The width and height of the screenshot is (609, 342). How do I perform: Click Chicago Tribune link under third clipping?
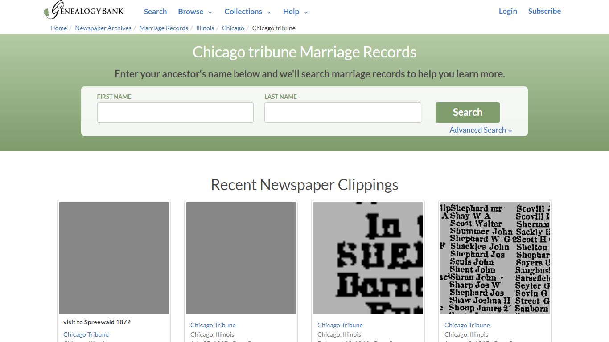pos(340,325)
